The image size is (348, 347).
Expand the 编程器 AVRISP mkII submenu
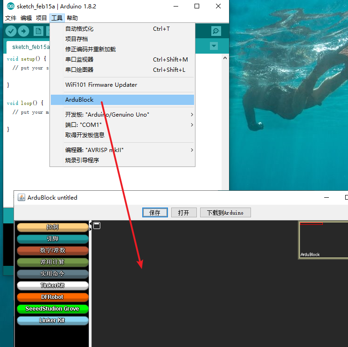tap(122, 150)
